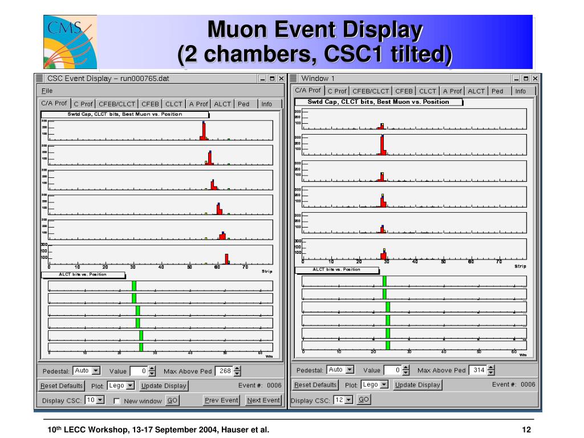Maximize the CSC Event Display window
The image size is (584, 438).
272,79
